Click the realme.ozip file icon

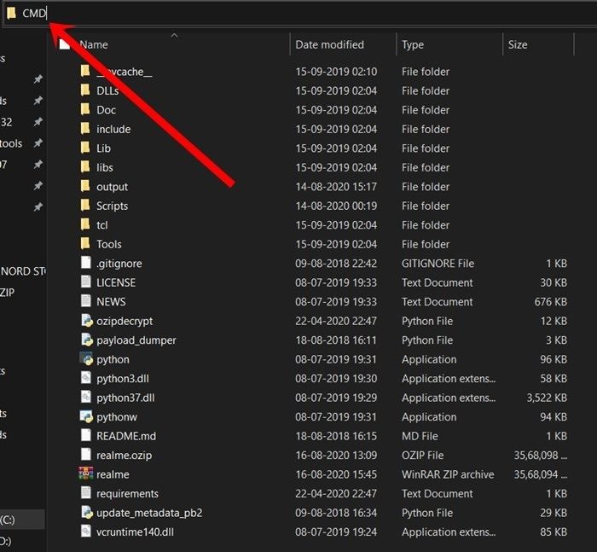pyautogui.click(x=86, y=455)
